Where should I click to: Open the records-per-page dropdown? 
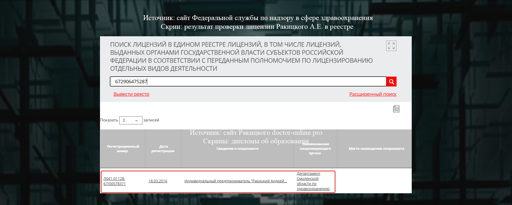[131, 120]
